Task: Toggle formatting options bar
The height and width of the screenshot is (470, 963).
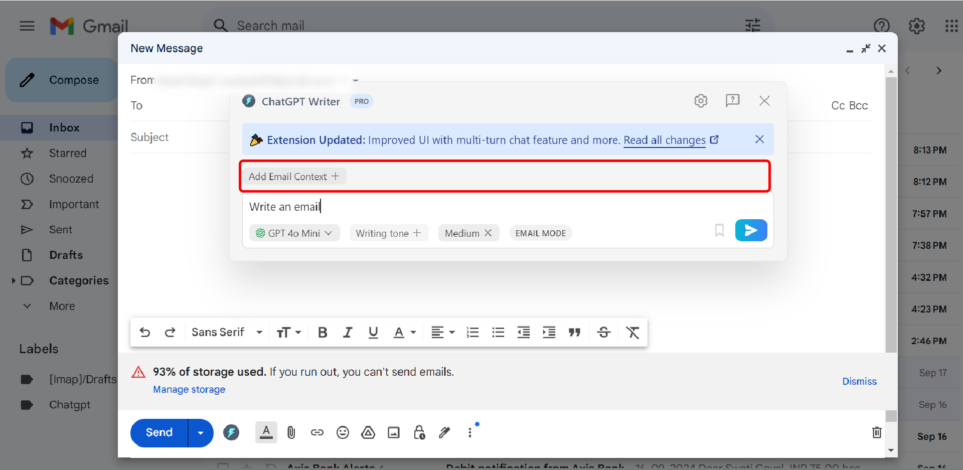Action: (266, 432)
